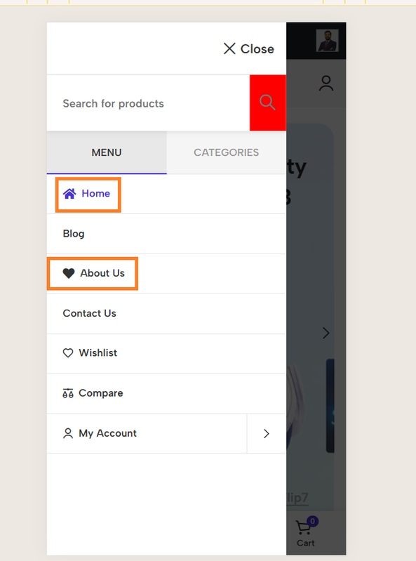Click the Search for products field
The height and width of the screenshot is (561, 416).
click(148, 103)
